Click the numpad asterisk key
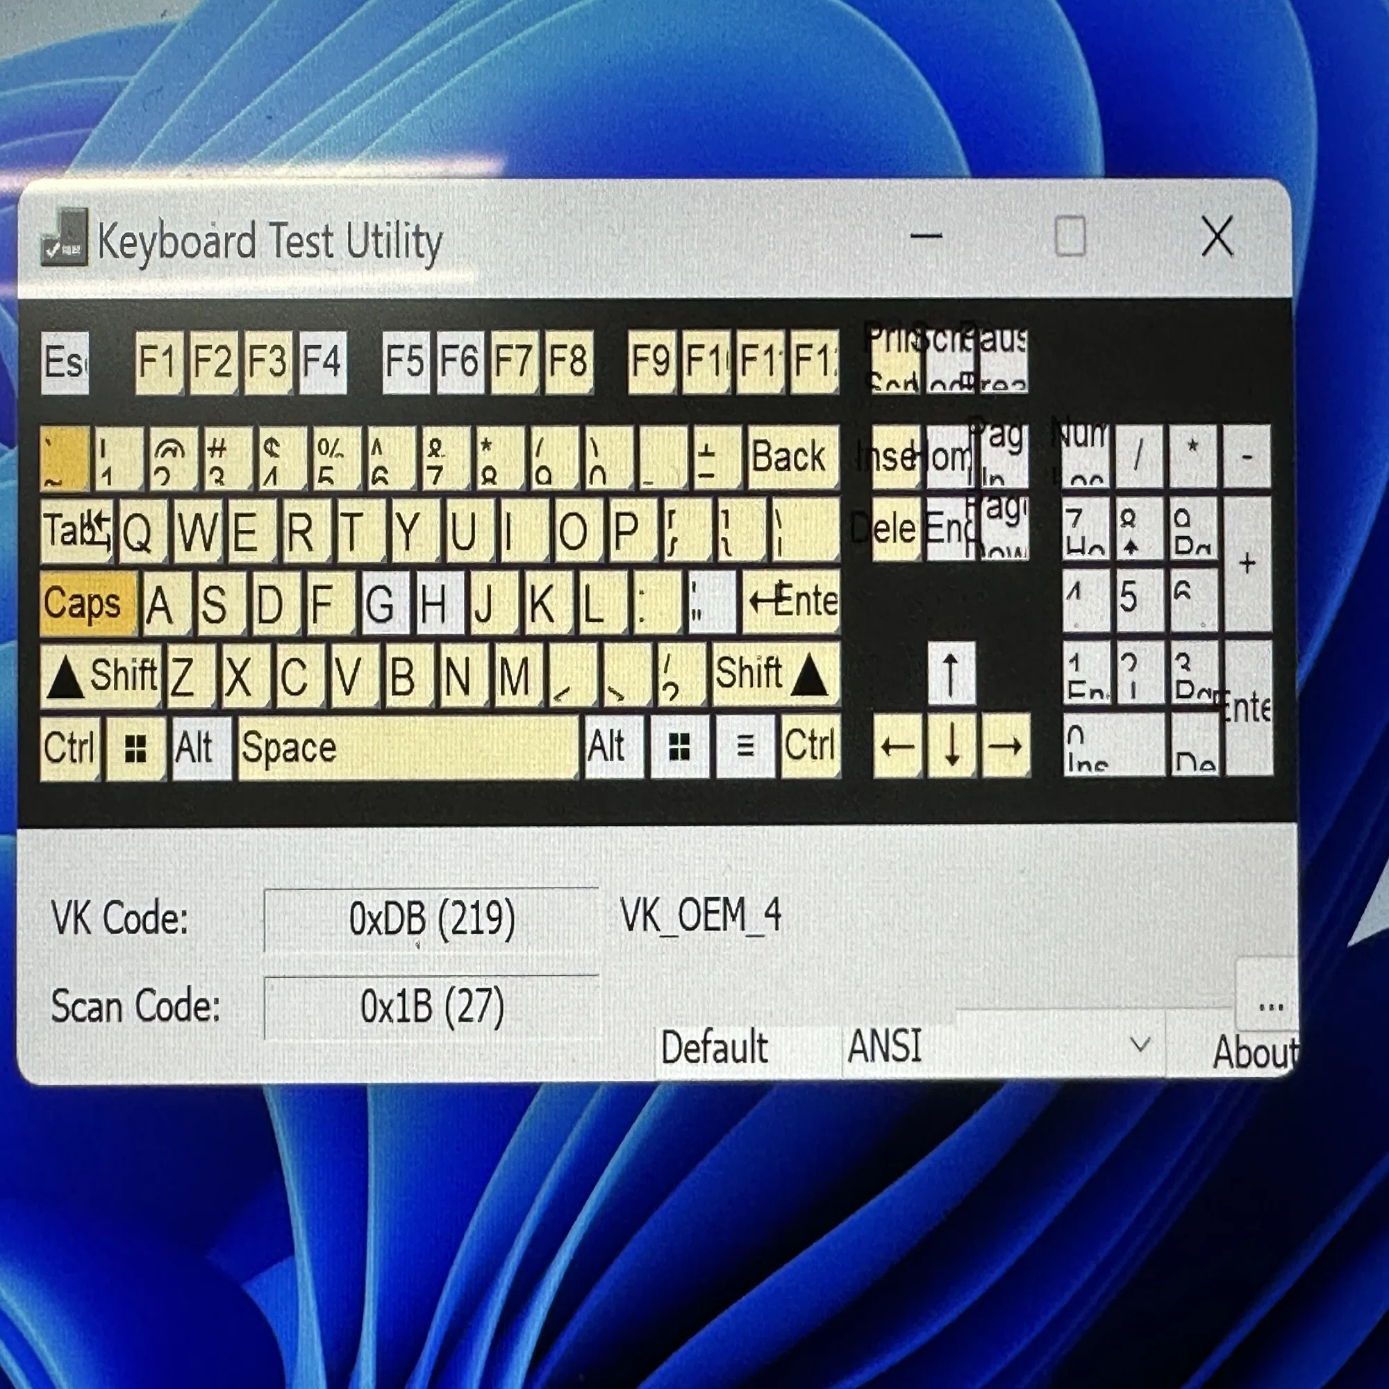 tap(1192, 456)
